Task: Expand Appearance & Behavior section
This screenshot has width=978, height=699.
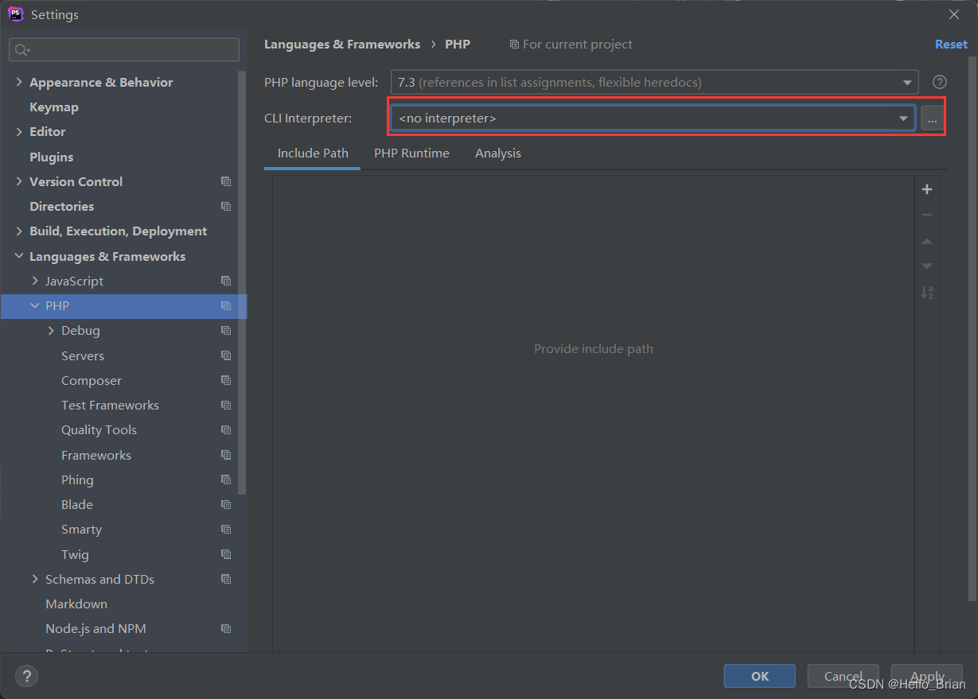Action: 19,82
